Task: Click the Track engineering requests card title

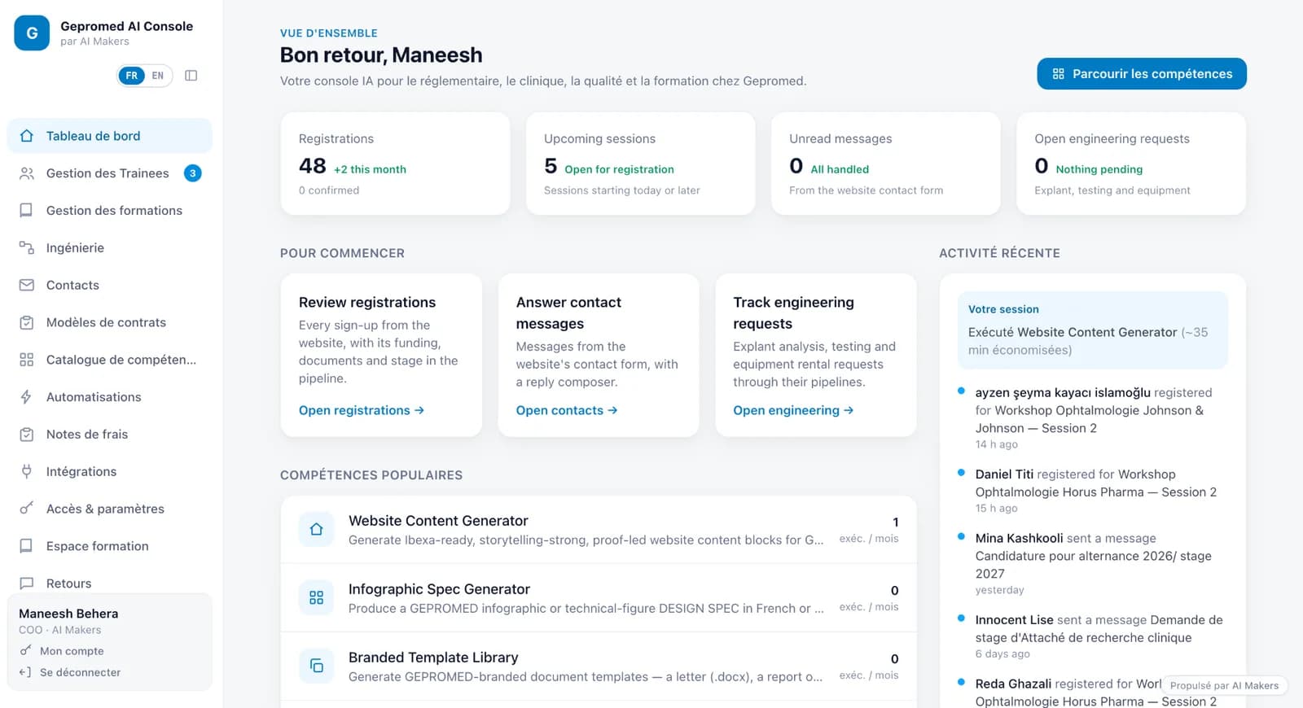Action: 793,312
